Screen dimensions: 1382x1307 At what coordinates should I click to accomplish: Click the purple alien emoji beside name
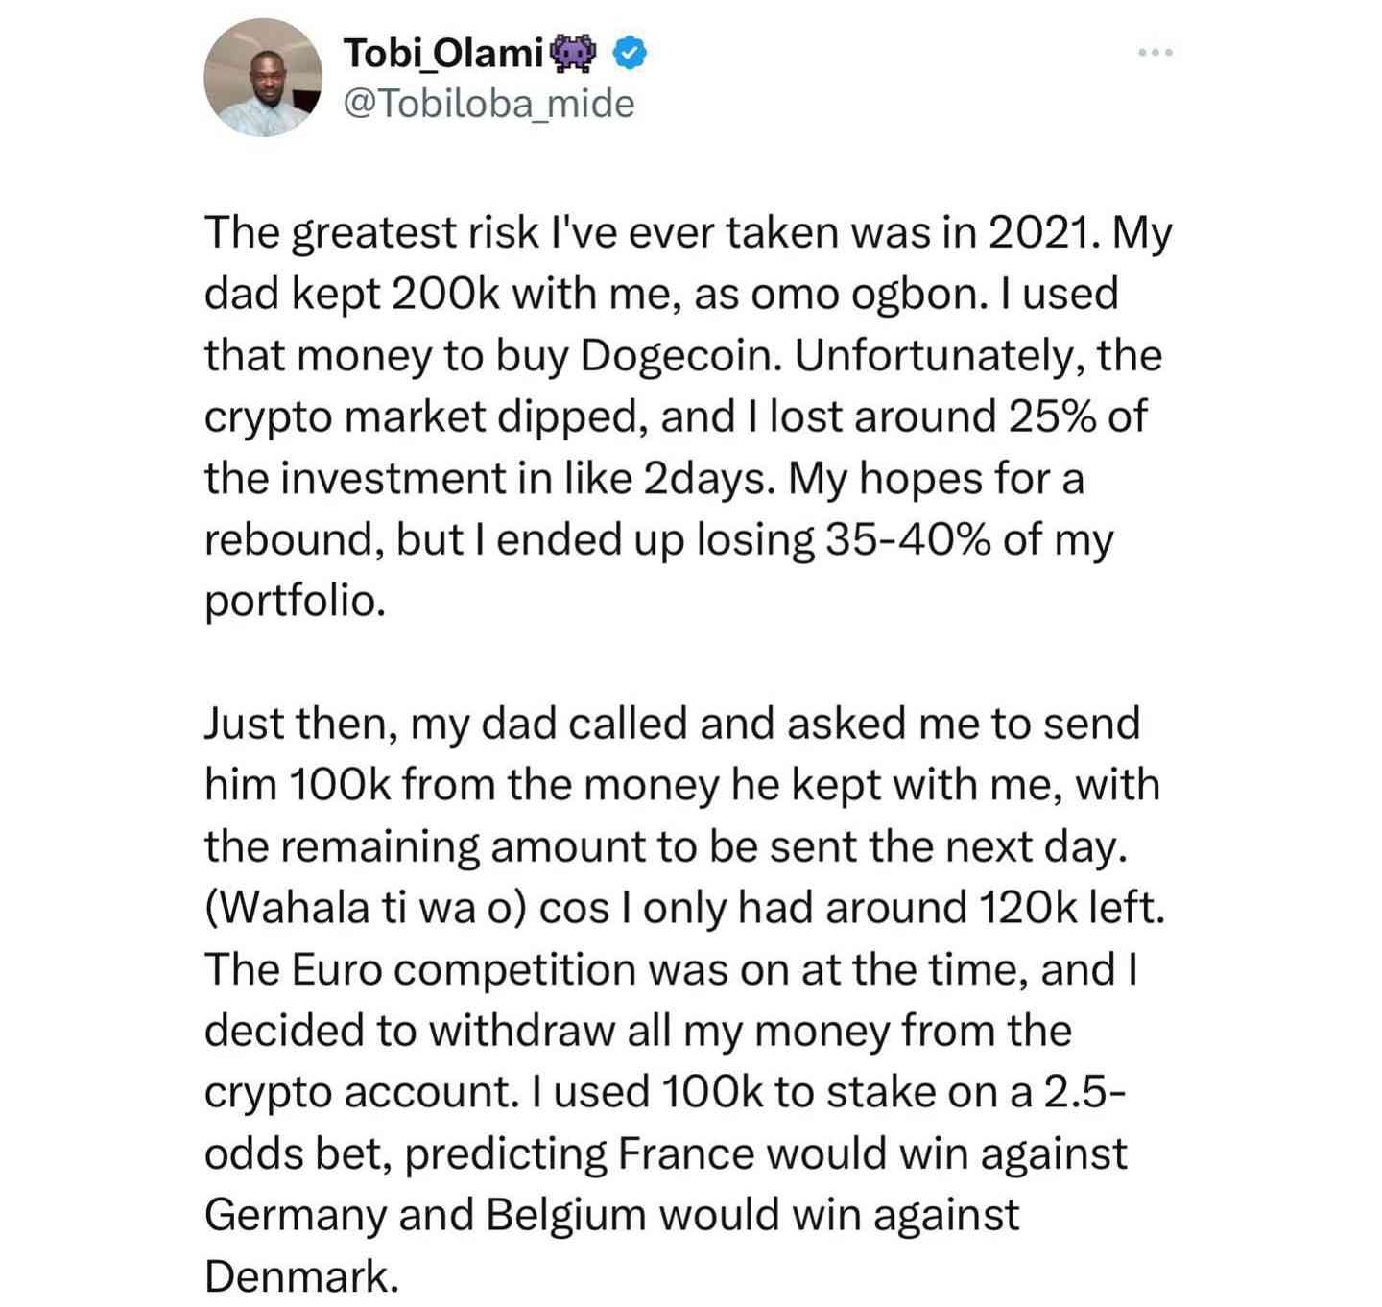pyautogui.click(x=575, y=53)
